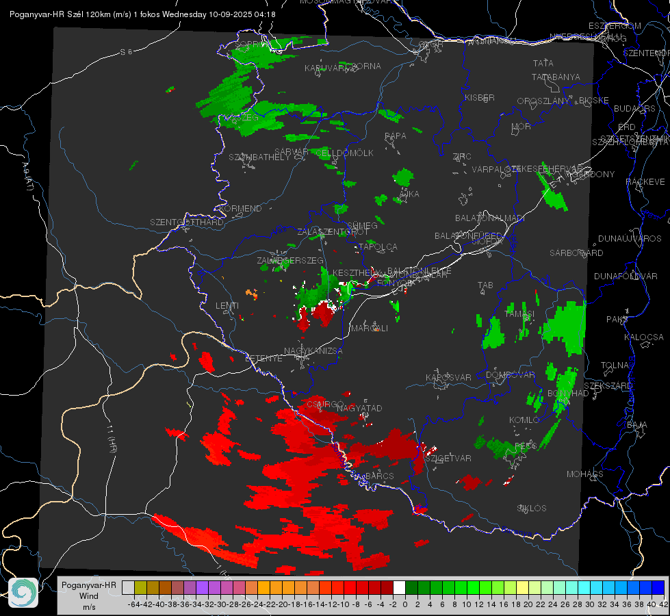This screenshot has width=670, height=616.
Task: Select the MOHÁCS city label
Action: tap(585, 474)
